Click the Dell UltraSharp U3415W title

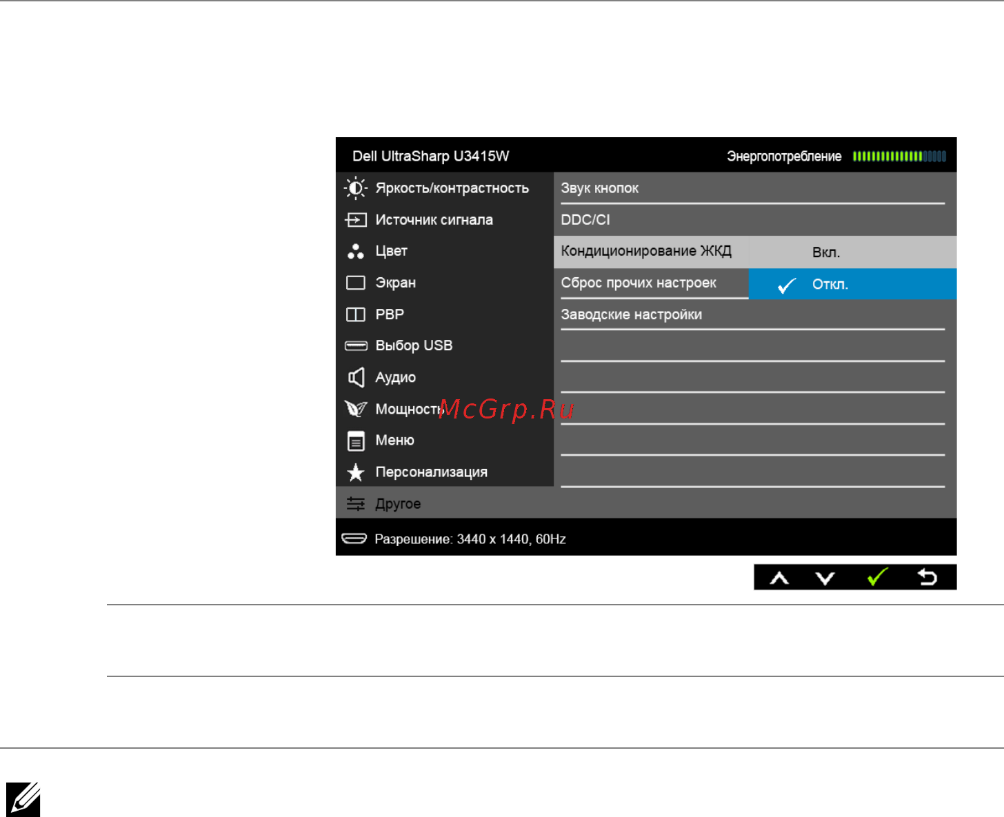[x=430, y=157]
